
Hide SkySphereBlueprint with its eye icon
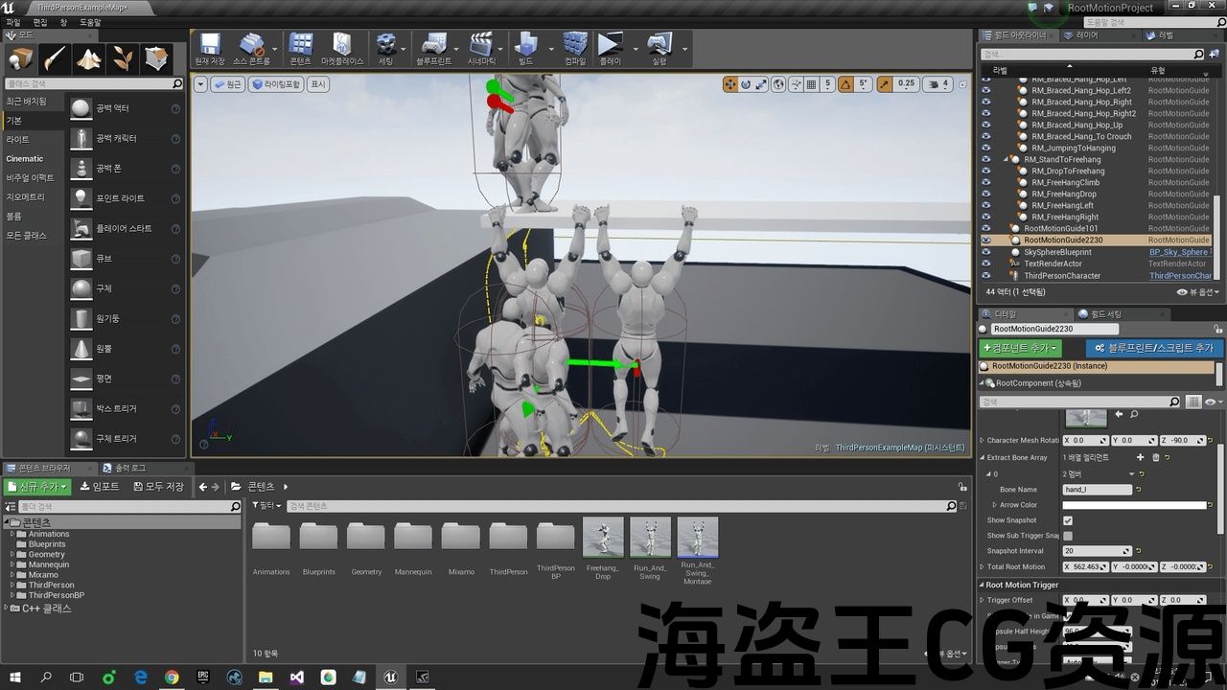click(985, 252)
